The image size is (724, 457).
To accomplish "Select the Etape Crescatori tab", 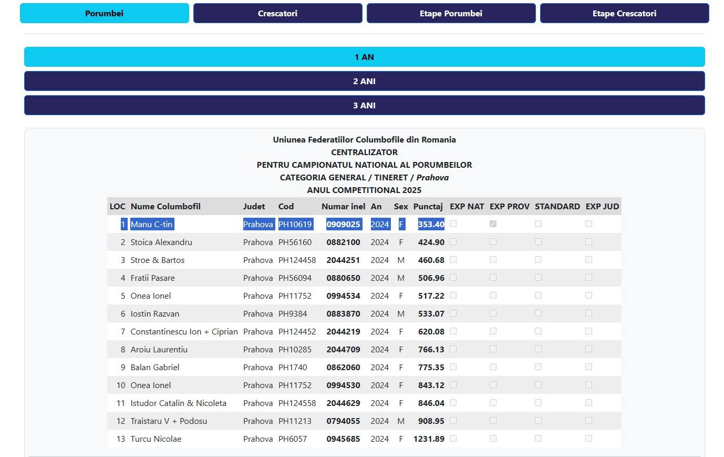I will pos(624,14).
